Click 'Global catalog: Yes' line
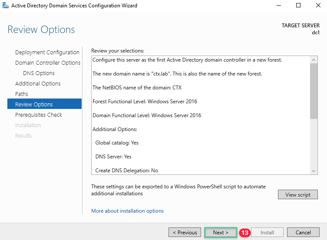This screenshot has width=327, height=240. point(117,143)
